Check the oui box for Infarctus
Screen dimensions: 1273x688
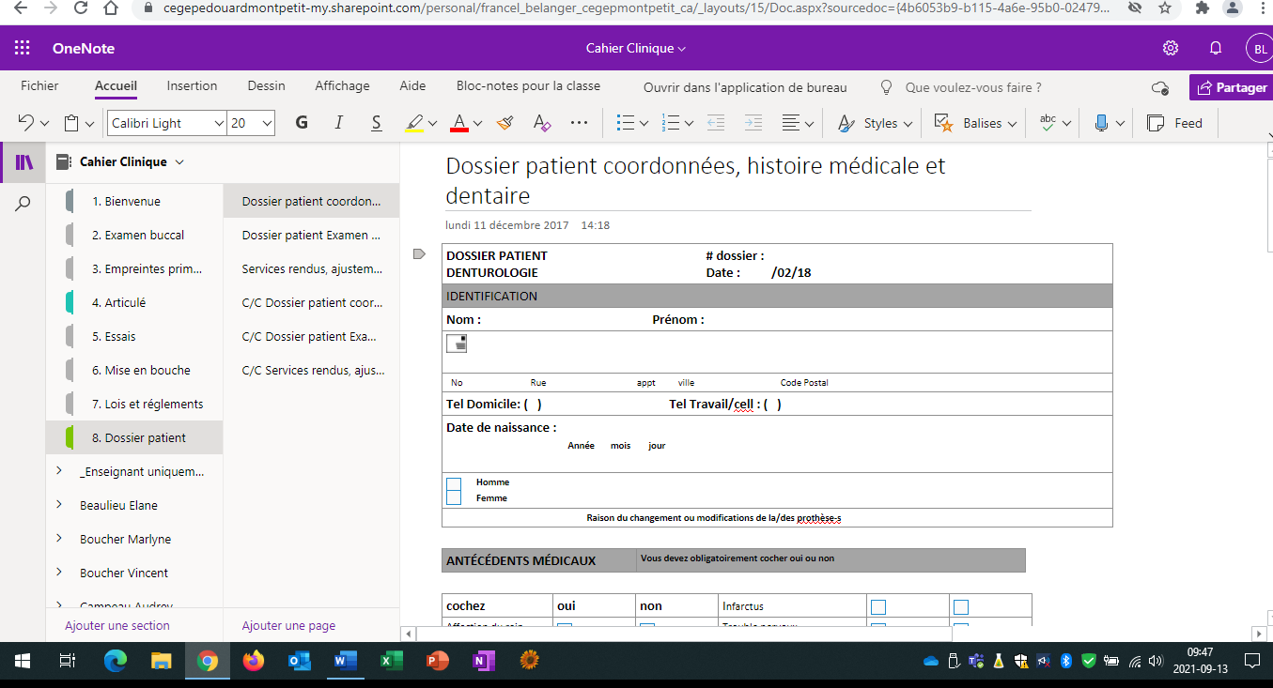point(878,607)
